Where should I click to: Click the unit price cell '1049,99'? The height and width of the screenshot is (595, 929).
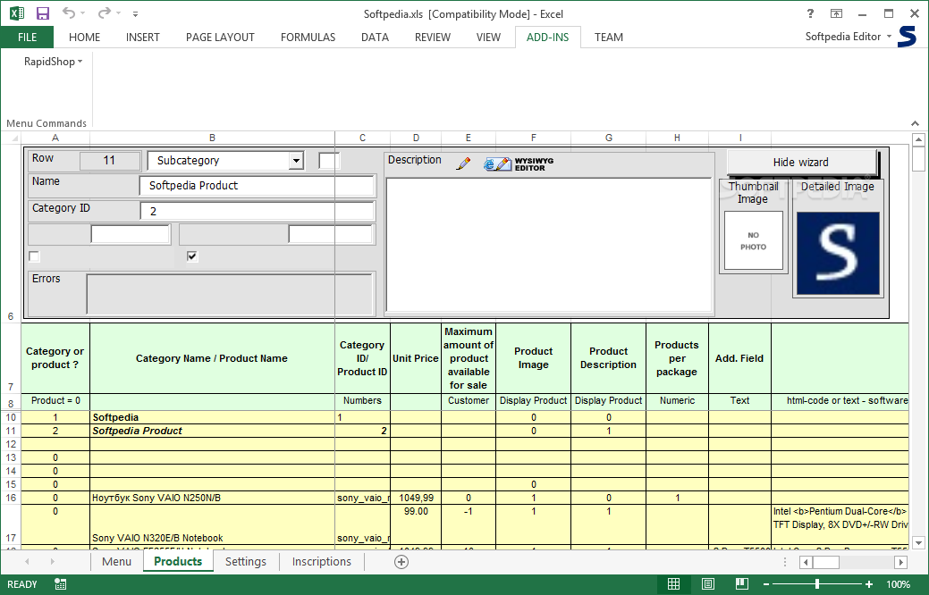(416, 498)
